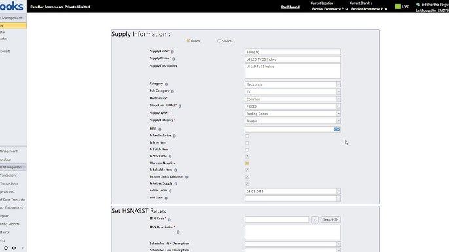Open the Supply Category dropdown showing Taxable
This screenshot has height=252, width=449.
[338, 121]
